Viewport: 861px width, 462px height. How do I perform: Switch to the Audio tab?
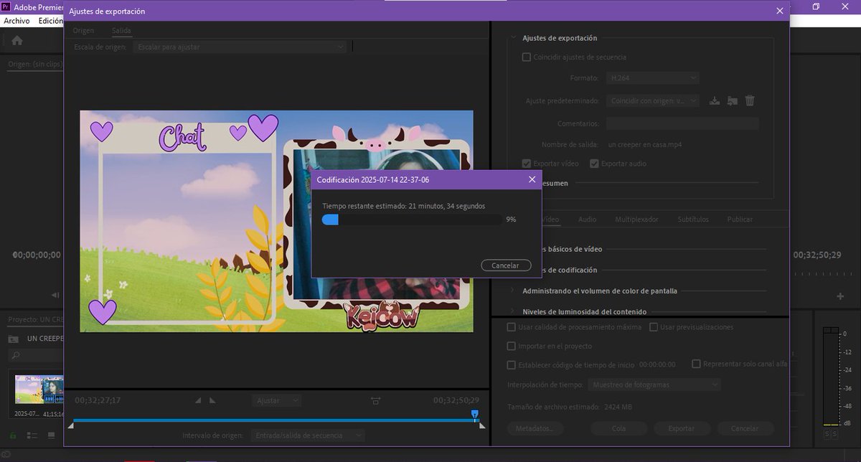coord(587,219)
